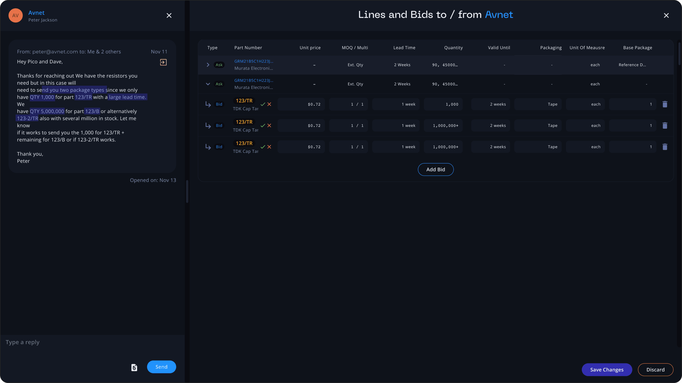682x383 pixels.
Task: Click the 123/TR part chip in first bid row
Action: coord(244,101)
